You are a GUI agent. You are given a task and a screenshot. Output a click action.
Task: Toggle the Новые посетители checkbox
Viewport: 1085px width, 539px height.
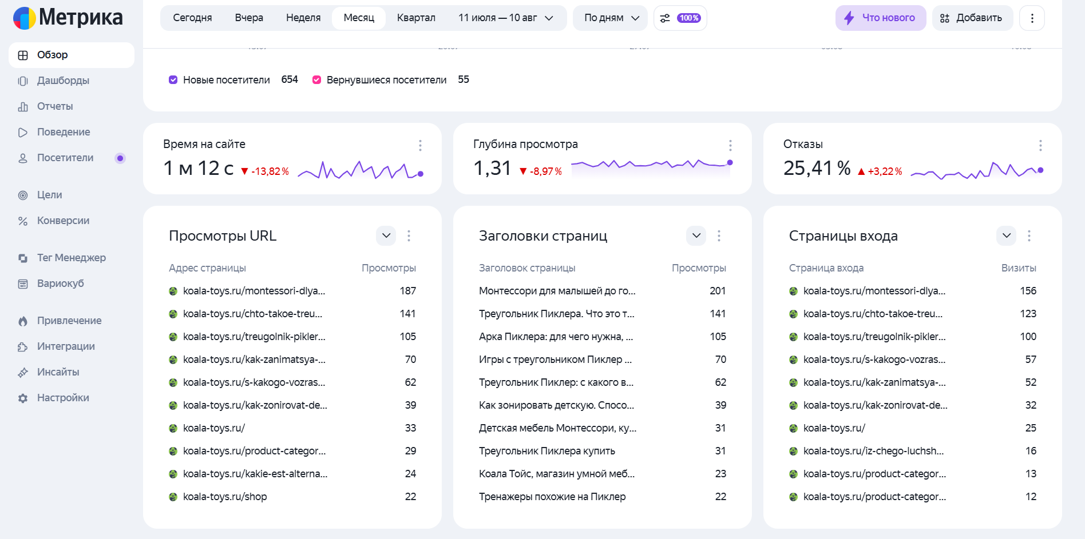[x=173, y=79]
